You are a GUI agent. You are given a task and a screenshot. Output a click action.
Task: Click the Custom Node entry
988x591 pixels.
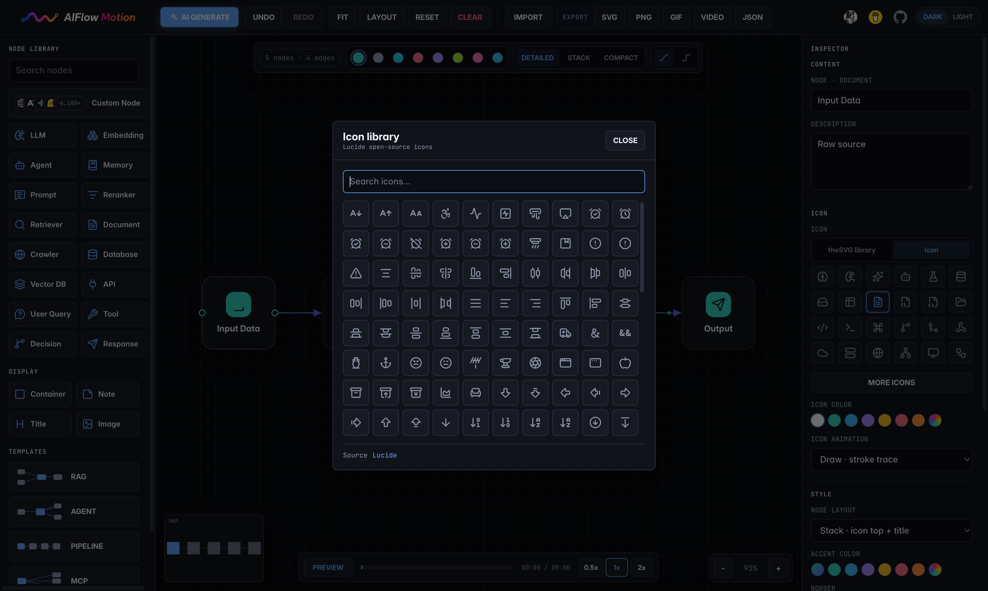[x=78, y=103]
